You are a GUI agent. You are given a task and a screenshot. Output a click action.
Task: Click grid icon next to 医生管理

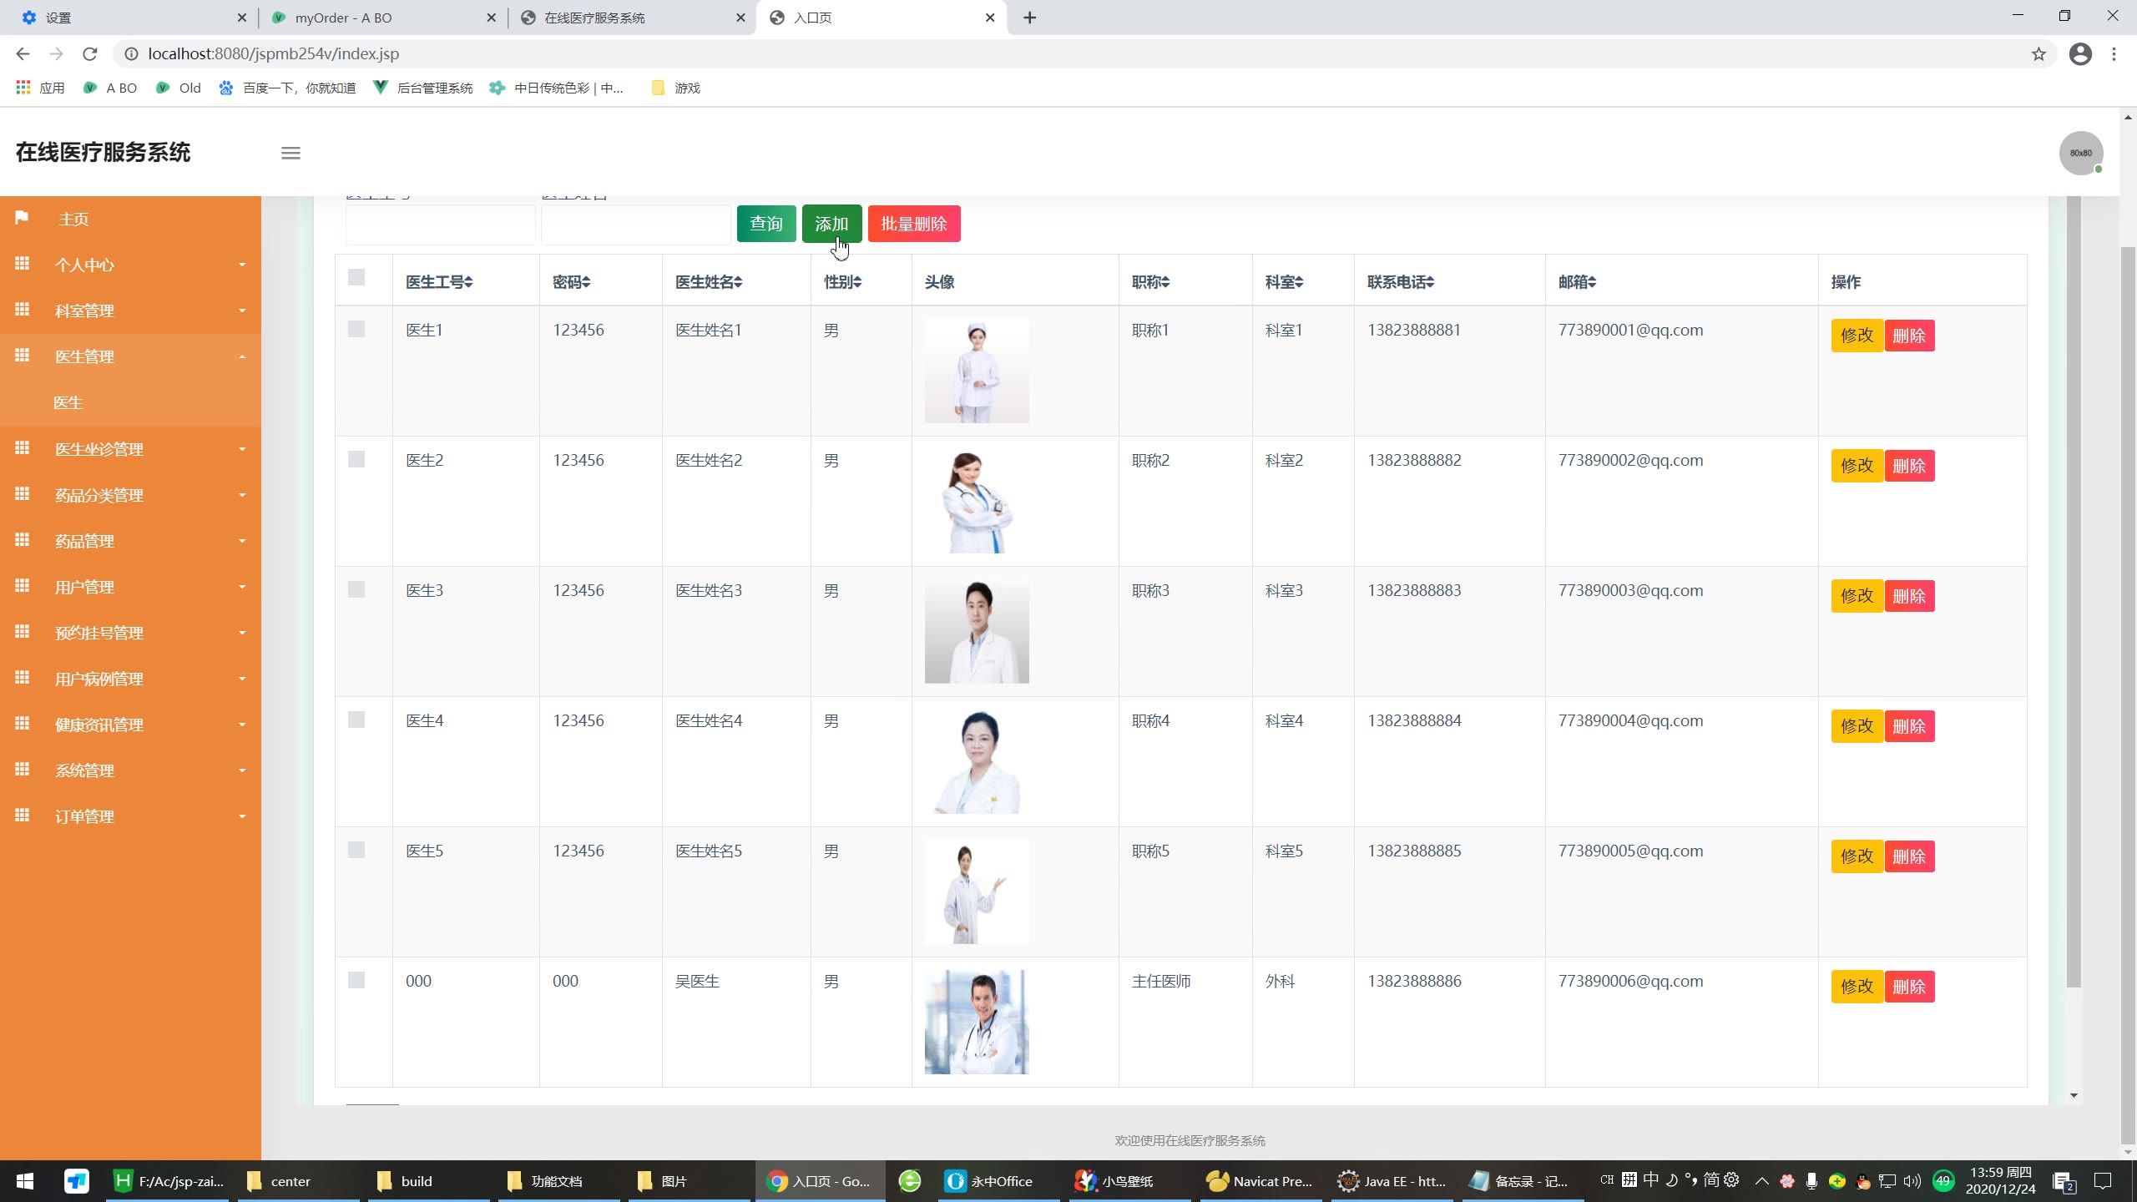point(23,356)
